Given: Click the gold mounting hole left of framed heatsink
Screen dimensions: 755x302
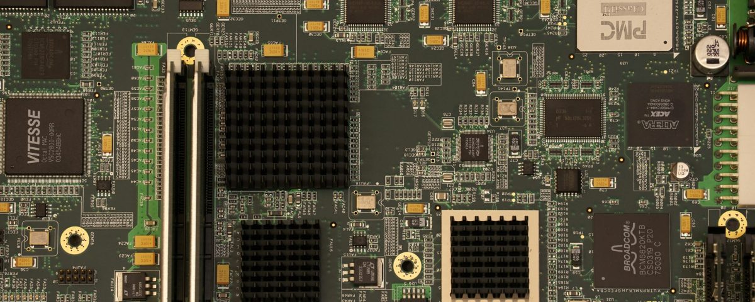Looking at the screenshot, I should pos(407,266).
